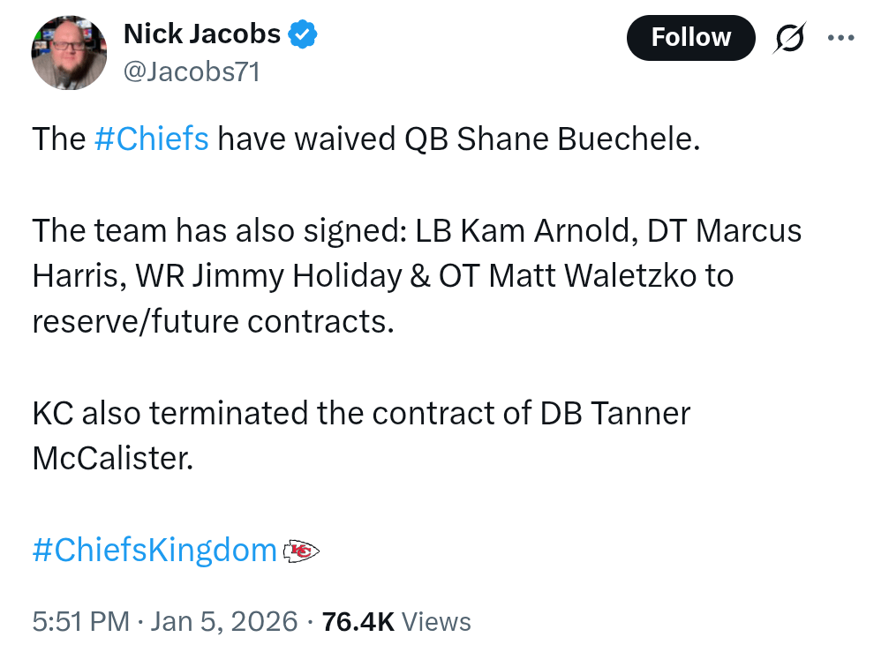The height and width of the screenshot is (667, 889).
Task: Click the Nick Jacobs display name
Action: click(203, 34)
